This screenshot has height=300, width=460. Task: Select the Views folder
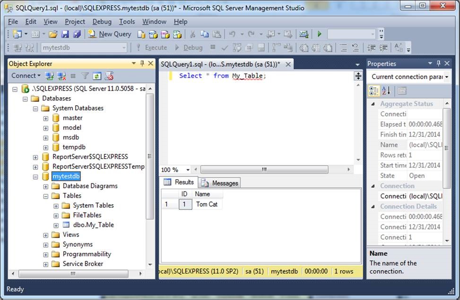point(71,234)
